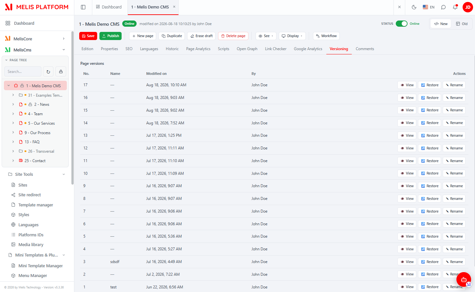Image resolution: width=475 pixels, height=292 pixels.
Task: Duplicate the page
Action: pos(171,36)
